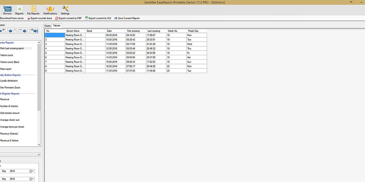Save Current Report from toolbar

(x=127, y=18)
